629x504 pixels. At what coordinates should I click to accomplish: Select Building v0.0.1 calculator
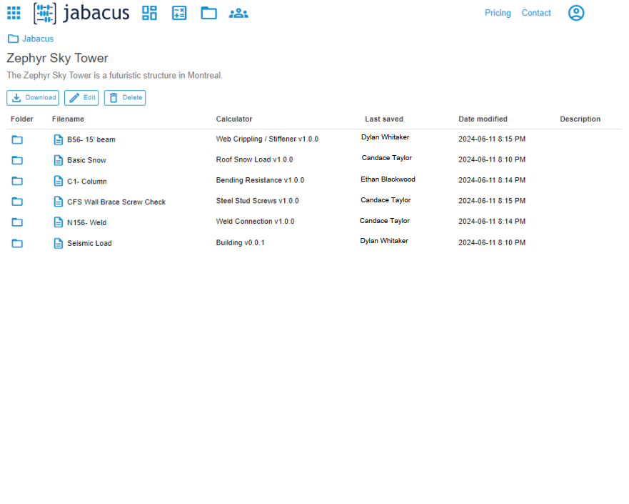coord(241,242)
